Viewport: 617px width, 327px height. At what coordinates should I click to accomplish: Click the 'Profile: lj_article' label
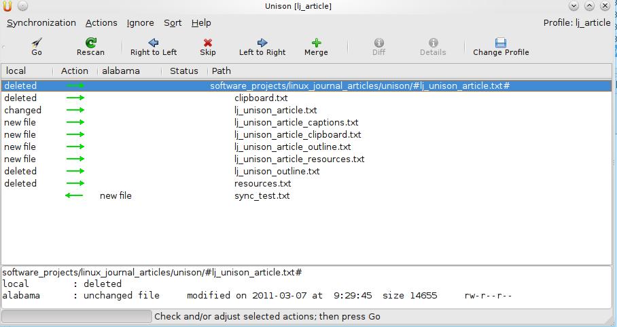[577, 23]
